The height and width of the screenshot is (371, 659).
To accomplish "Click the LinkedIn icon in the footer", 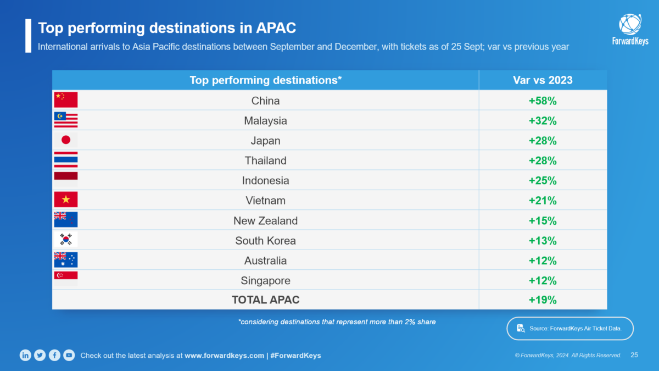I will pyautogui.click(x=25, y=355).
